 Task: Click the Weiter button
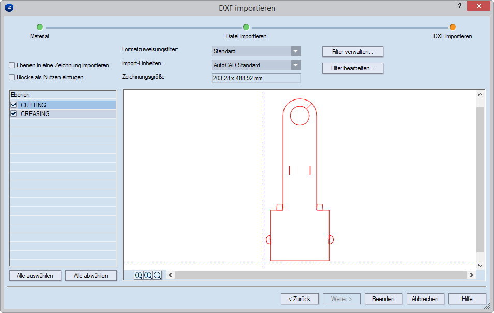click(x=341, y=299)
